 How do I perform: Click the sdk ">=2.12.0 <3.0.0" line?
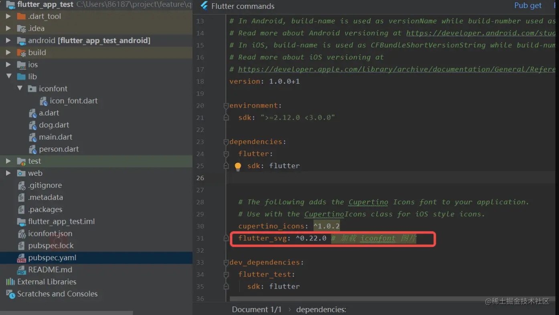pyautogui.click(x=287, y=118)
